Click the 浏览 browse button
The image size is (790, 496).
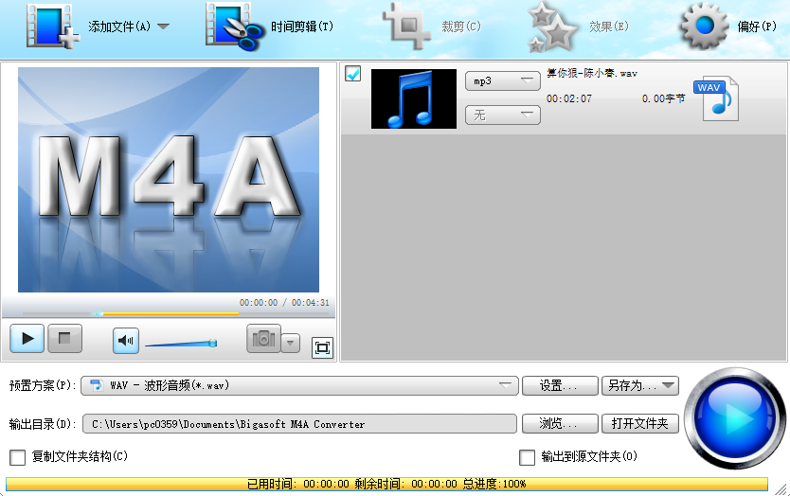tap(560, 423)
